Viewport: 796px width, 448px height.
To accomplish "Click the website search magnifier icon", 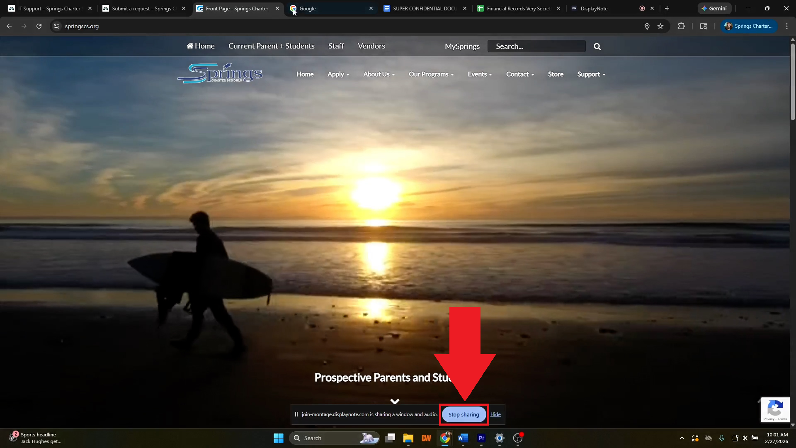I will 597,46.
